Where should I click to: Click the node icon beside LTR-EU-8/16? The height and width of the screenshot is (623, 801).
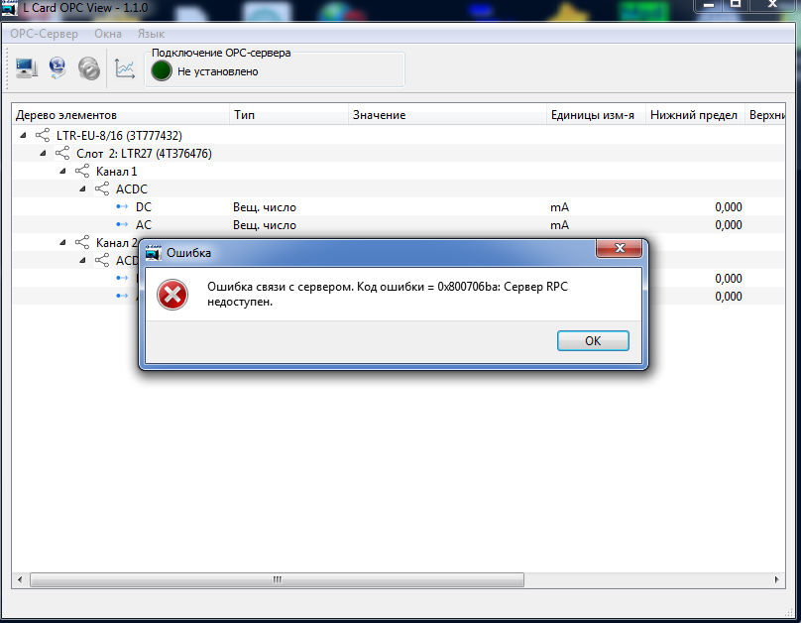coord(43,136)
